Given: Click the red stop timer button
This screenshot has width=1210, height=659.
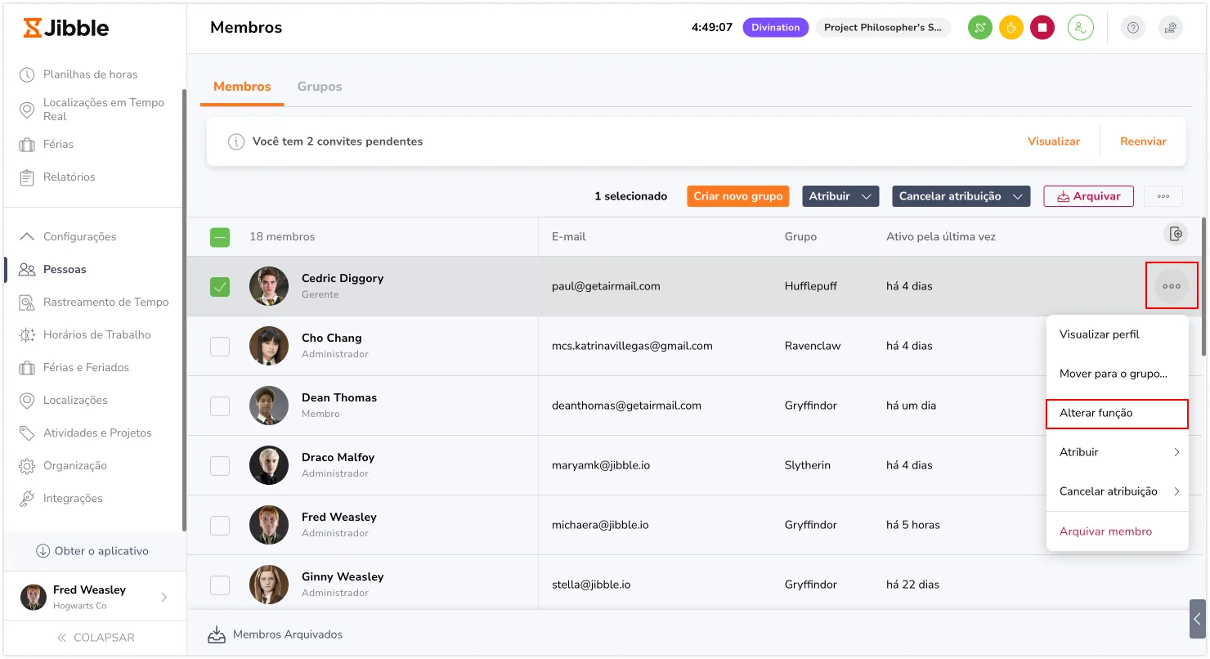Looking at the screenshot, I should 1042,28.
